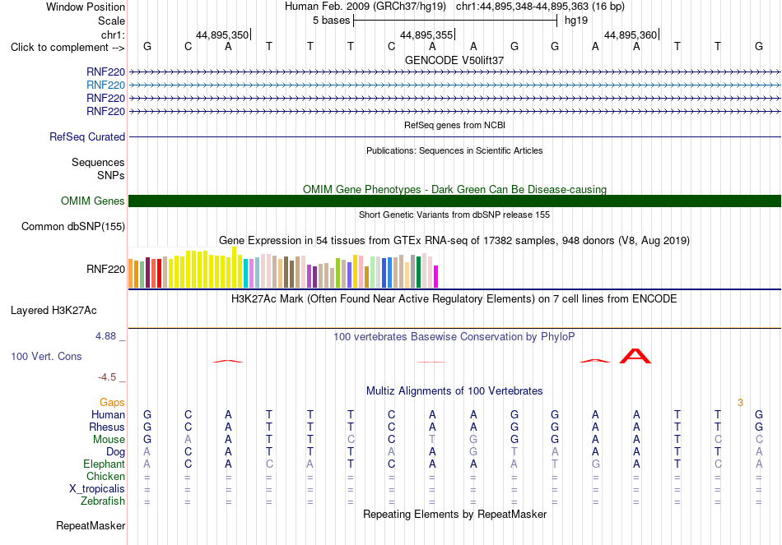This screenshot has height=545, width=782.
Task: Open the OMIM Genes track label
Action: click(x=93, y=201)
